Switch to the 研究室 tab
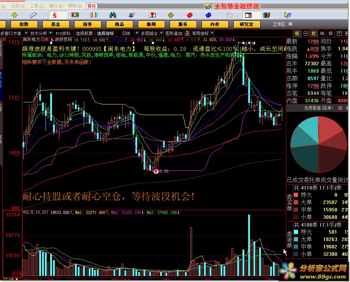 click(x=247, y=24)
